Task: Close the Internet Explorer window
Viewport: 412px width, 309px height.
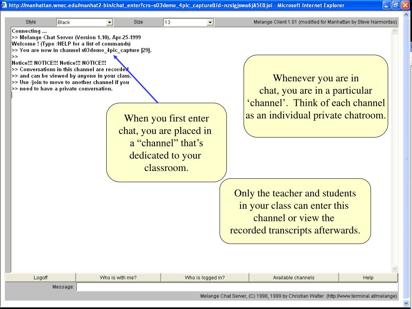Action: click(405, 5)
